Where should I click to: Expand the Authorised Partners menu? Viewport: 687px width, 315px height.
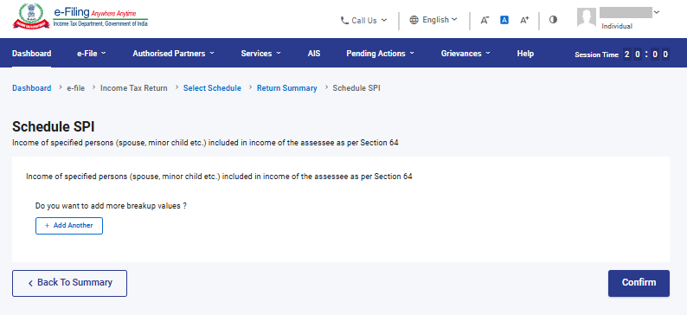tap(174, 54)
